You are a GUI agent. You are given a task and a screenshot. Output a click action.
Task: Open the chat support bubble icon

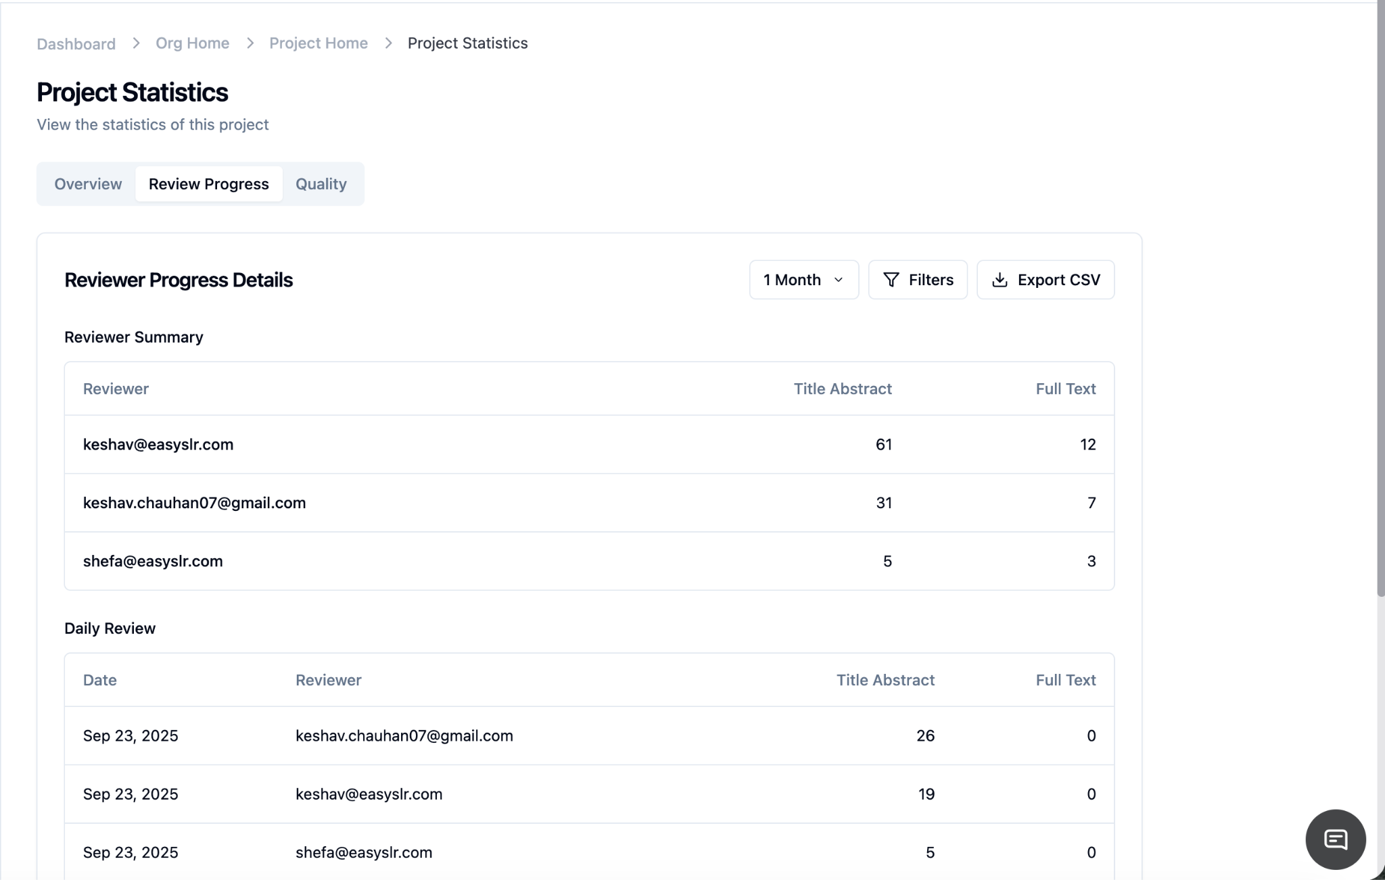pyautogui.click(x=1335, y=839)
